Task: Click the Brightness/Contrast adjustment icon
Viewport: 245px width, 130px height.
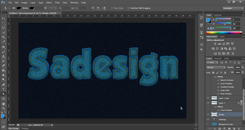Action: coord(215,44)
